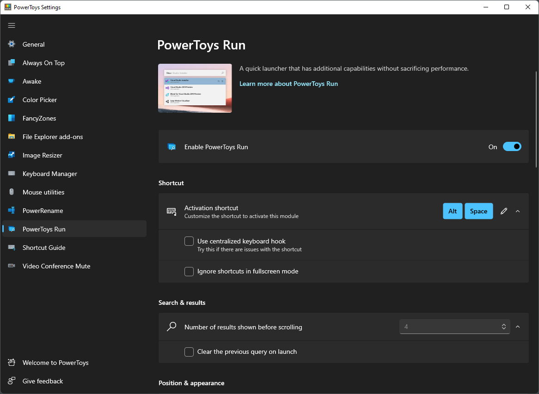Screen dimensions: 539x394
Task: Open PowerRename settings
Action: [74, 211]
